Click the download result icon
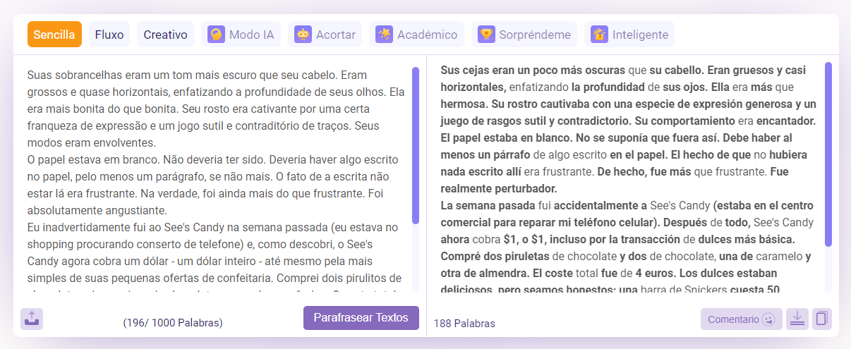Viewport: 851px width, 349px height. [797, 319]
